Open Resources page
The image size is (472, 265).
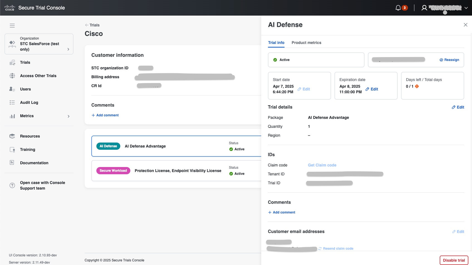pyautogui.click(x=30, y=136)
